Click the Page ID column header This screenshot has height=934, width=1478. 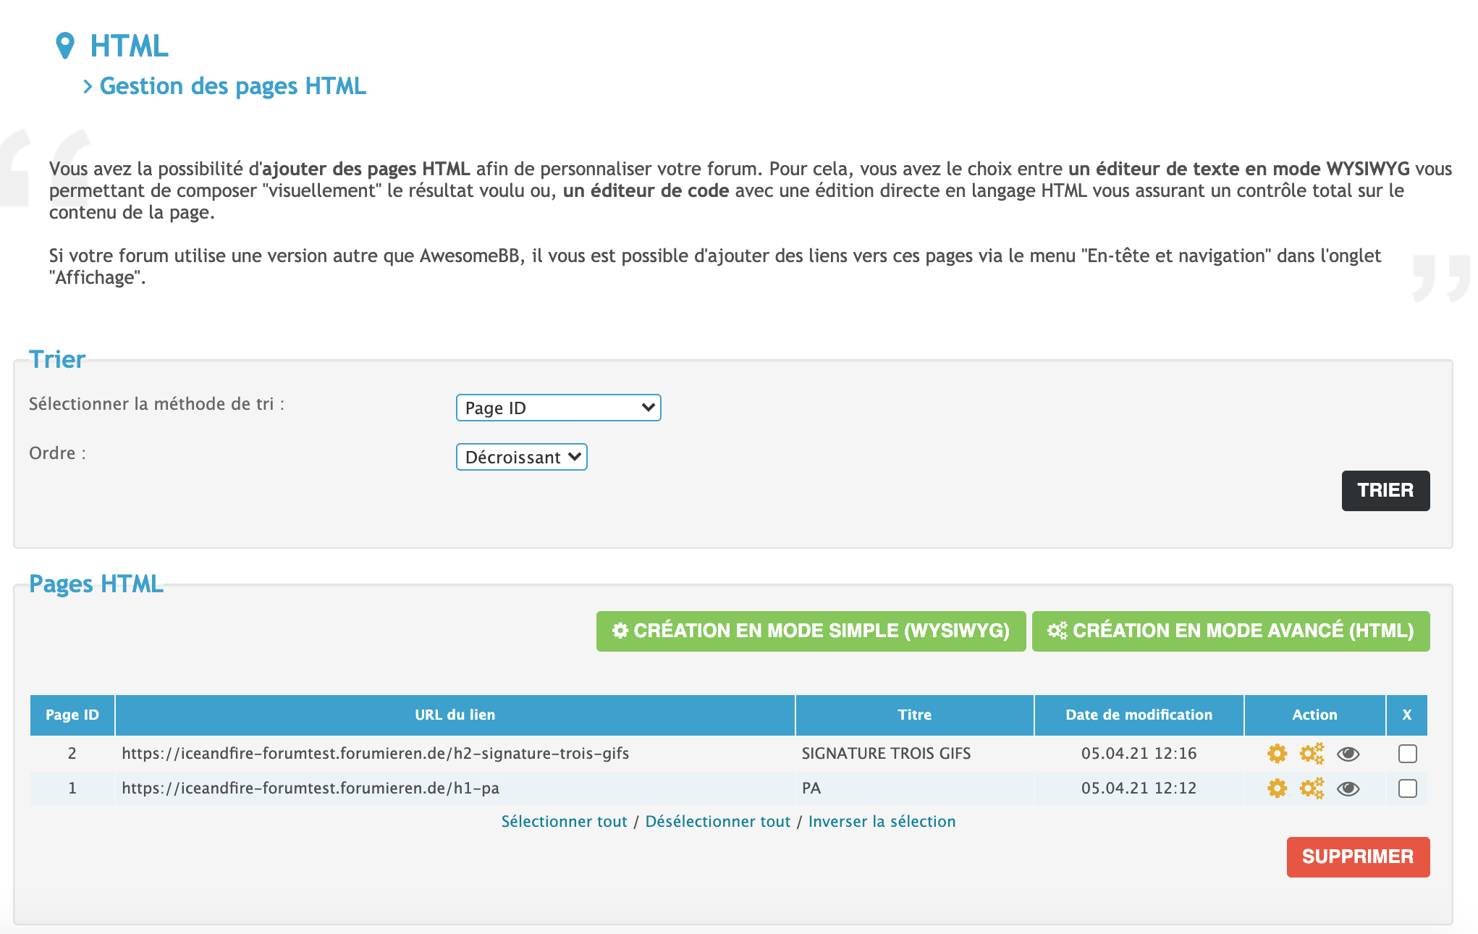click(x=72, y=715)
